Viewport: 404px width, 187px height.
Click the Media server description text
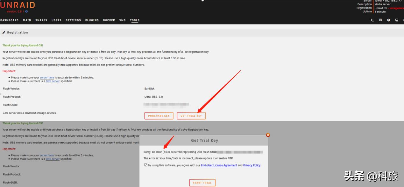coord(382,4)
